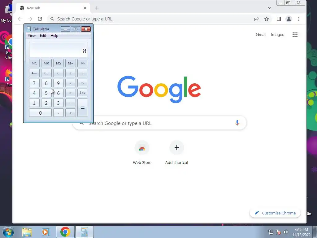Click the equals button in Calculator
317x238 pixels.
click(82, 108)
